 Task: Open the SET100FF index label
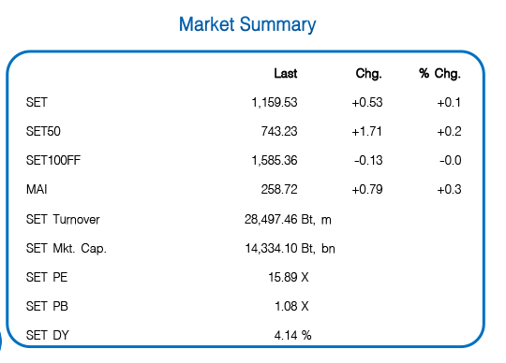tap(53, 160)
